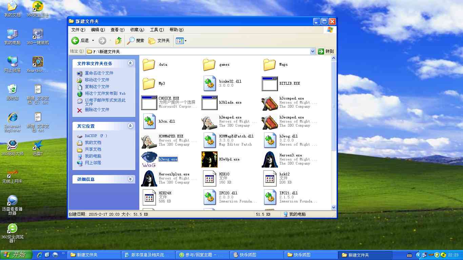Switch to 参与/回复主题 taskbar item

point(202,255)
